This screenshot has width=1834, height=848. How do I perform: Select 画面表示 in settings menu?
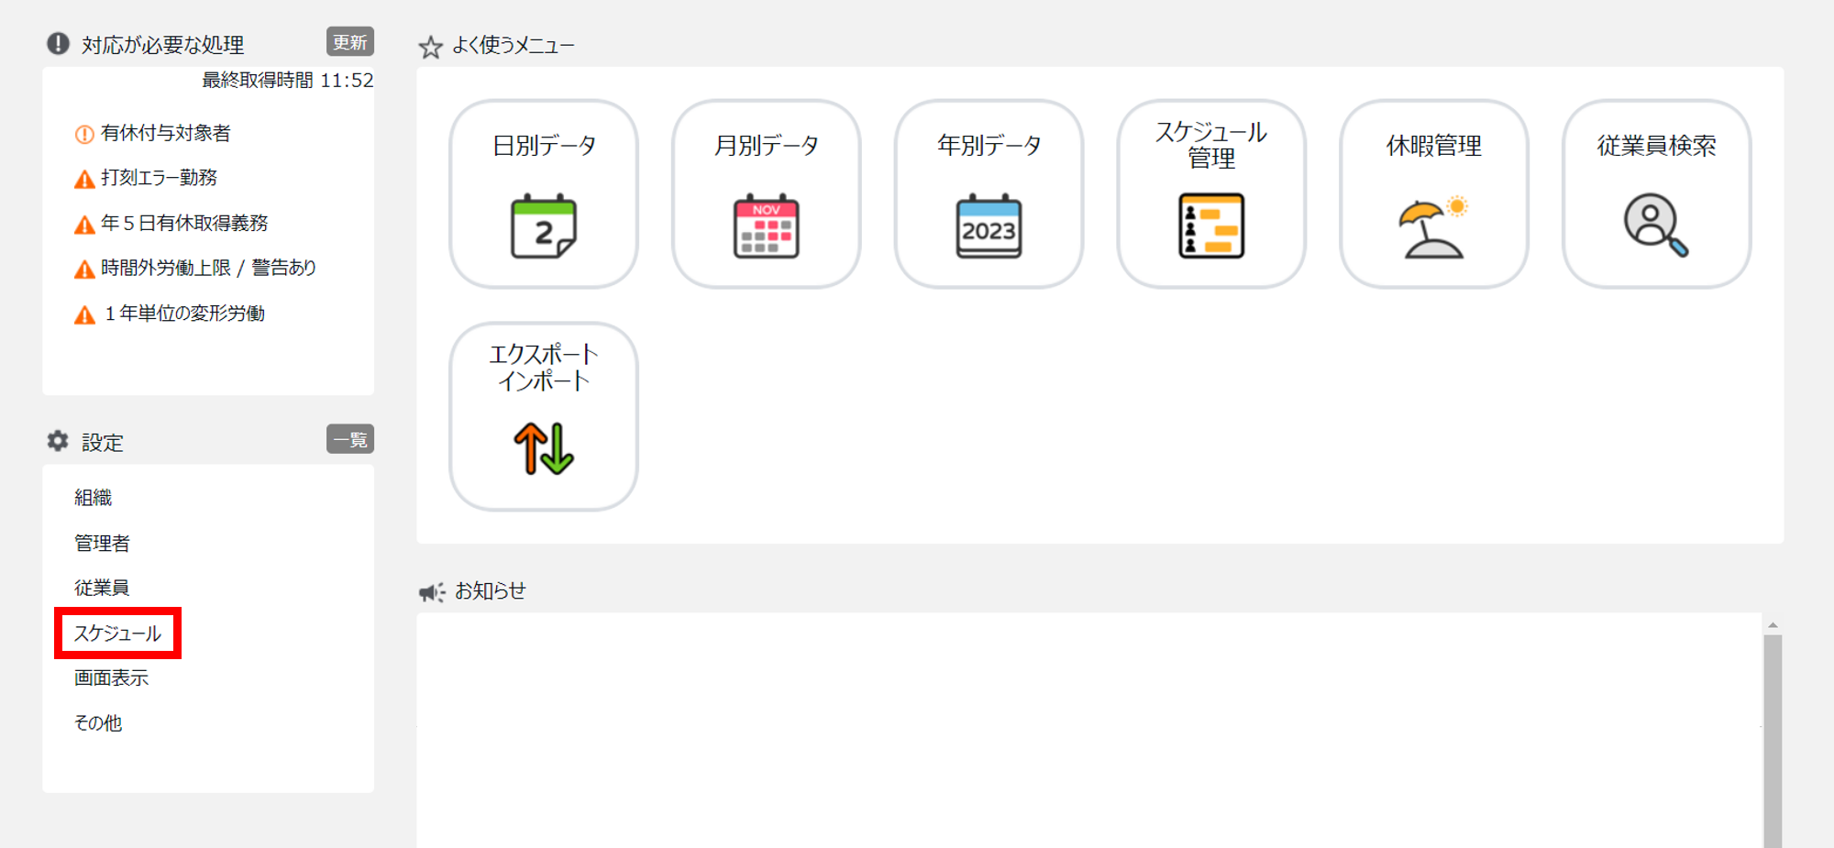point(112,678)
